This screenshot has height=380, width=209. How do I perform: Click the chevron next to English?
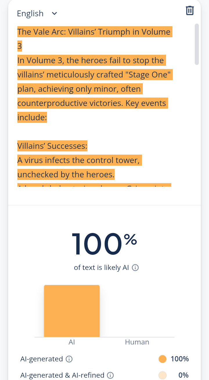click(54, 13)
